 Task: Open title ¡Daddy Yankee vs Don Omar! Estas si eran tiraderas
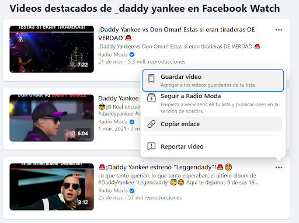click(x=176, y=34)
